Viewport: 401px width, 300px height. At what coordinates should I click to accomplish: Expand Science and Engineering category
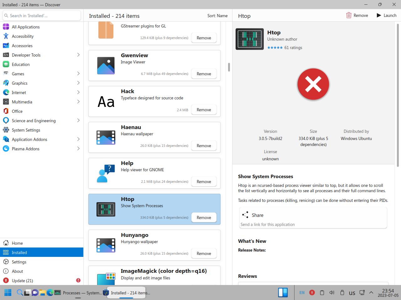click(78, 121)
